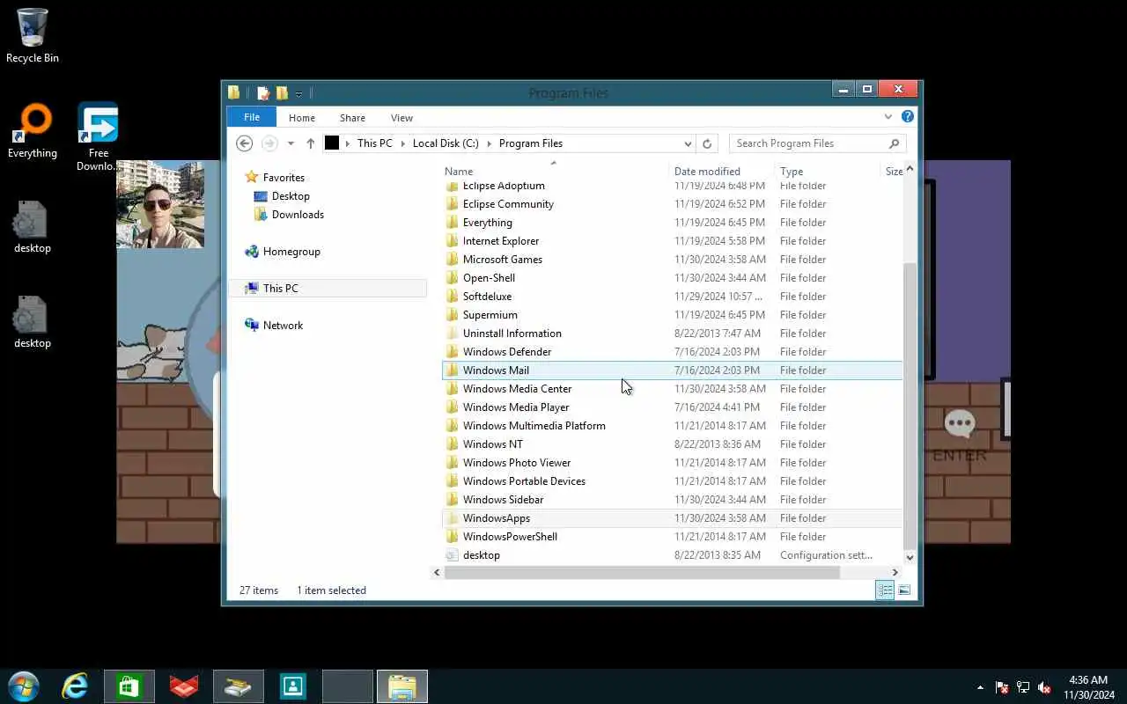
Task: Click search magnifier icon in search box
Action: tap(894, 143)
